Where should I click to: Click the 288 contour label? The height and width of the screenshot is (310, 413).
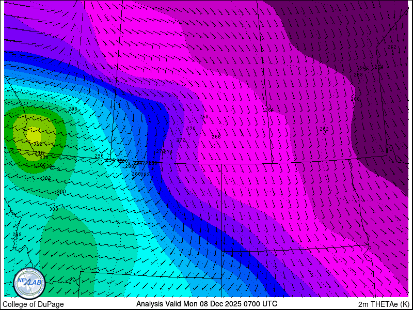pyautogui.click(x=130, y=166)
